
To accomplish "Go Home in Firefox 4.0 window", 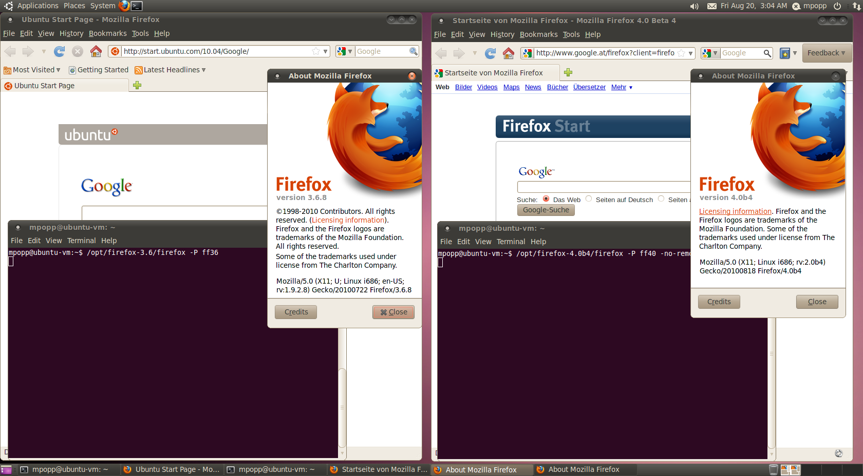I will (x=509, y=53).
